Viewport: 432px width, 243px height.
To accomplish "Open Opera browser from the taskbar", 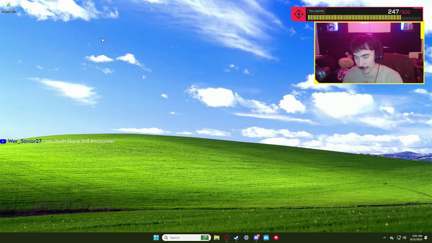I will coord(226,238).
